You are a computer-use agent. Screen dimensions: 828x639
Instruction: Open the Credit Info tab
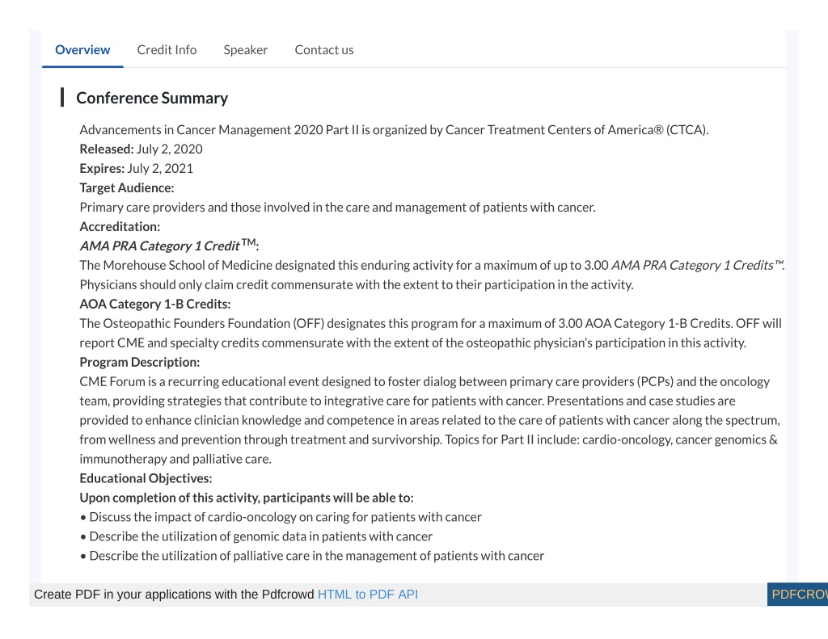tap(167, 49)
